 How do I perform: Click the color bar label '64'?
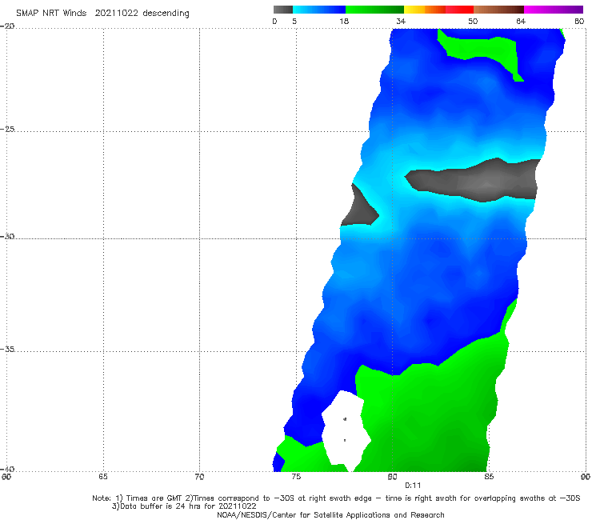point(521,21)
